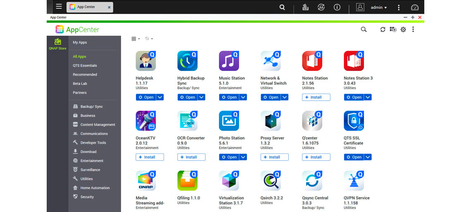Click the OCR Converter app icon

187,121
